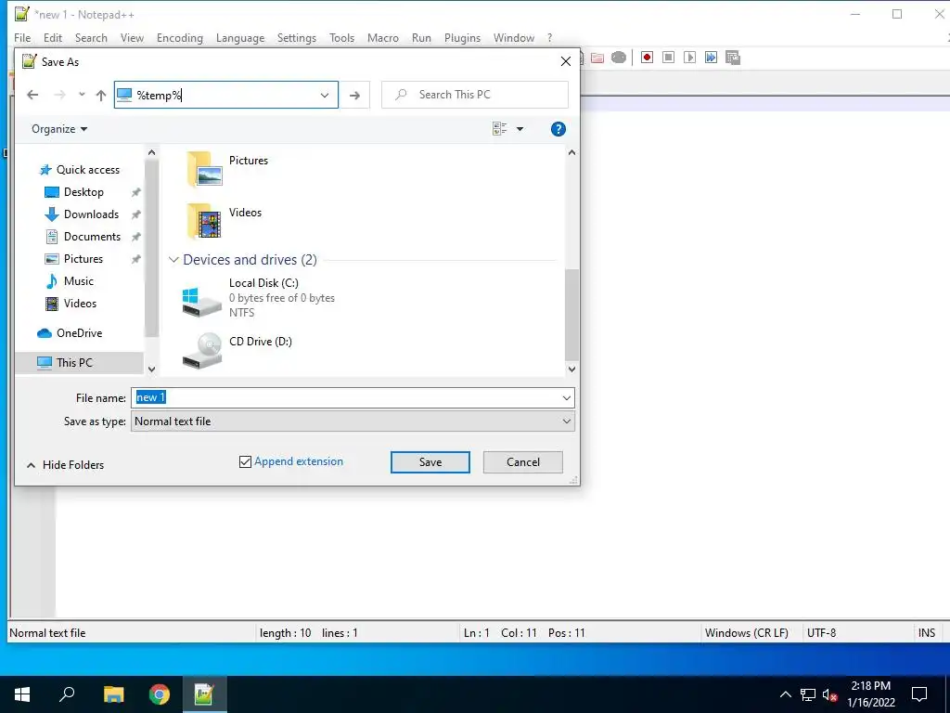
Task: Open Windows Start menu
Action: point(22,694)
